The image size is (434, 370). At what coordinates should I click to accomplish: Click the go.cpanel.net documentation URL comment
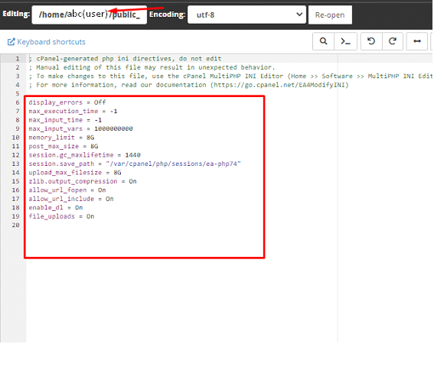(279, 85)
